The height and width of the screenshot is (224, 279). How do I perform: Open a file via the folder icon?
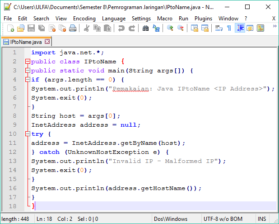pos(21,28)
